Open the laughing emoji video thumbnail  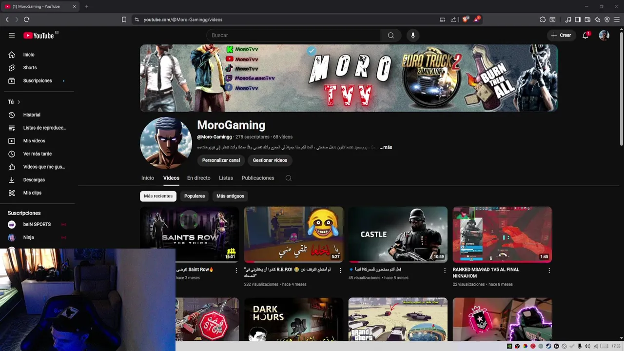point(293,234)
